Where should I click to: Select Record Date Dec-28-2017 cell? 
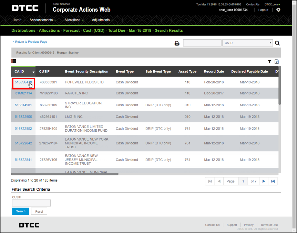(214, 93)
